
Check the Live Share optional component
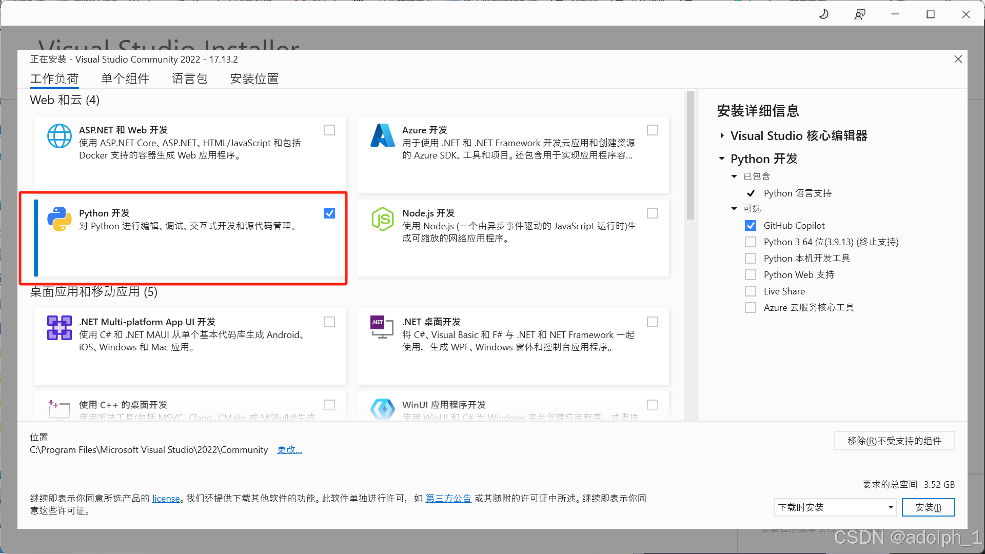751,291
